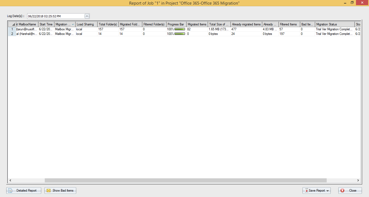
Task: Select row 1 header in the grid
Action: (x=12, y=29)
